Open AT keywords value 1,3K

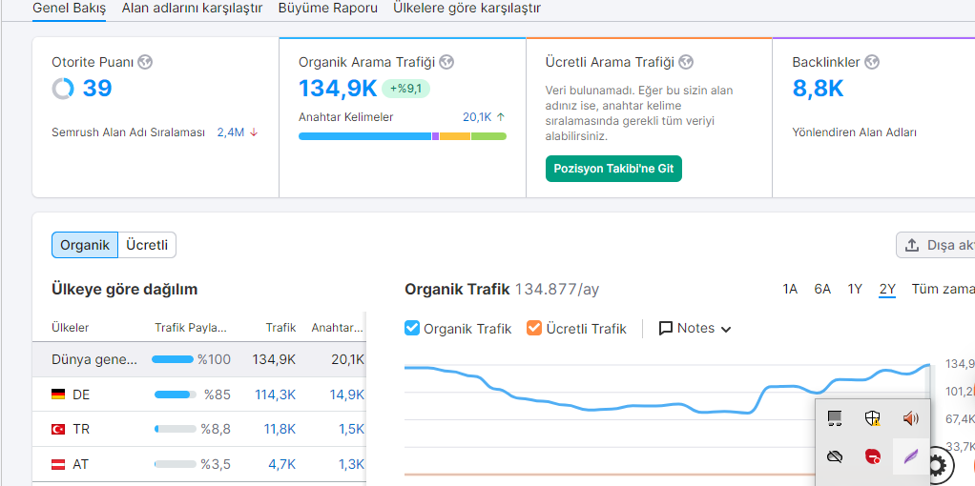(x=351, y=464)
